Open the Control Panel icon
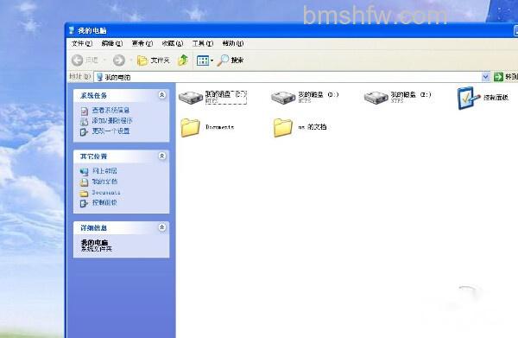This screenshot has width=518, height=338. pyautogui.click(x=469, y=98)
